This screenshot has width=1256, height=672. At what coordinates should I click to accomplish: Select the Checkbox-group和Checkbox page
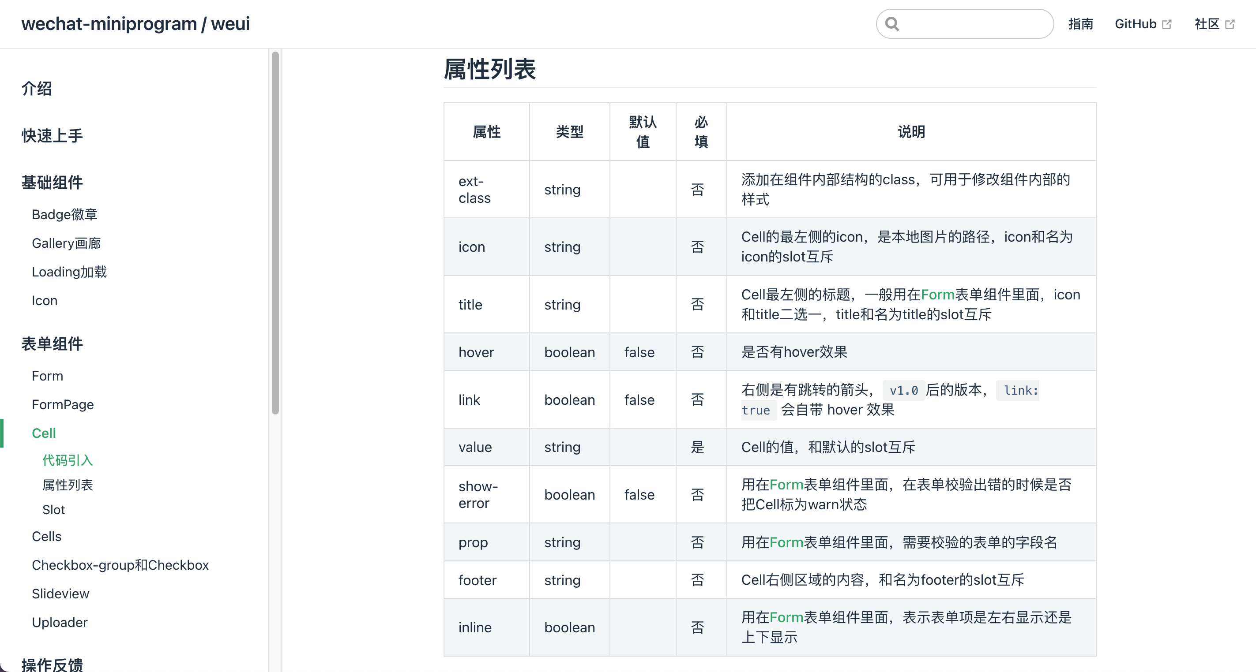click(x=120, y=565)
